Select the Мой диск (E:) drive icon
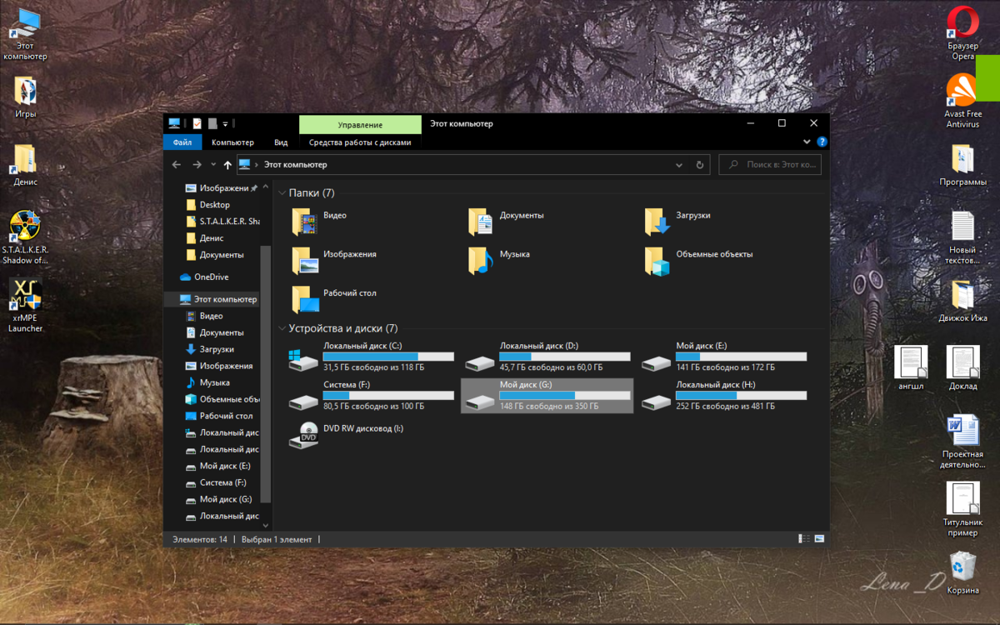The image size is (1000, 625). [657, 362]
